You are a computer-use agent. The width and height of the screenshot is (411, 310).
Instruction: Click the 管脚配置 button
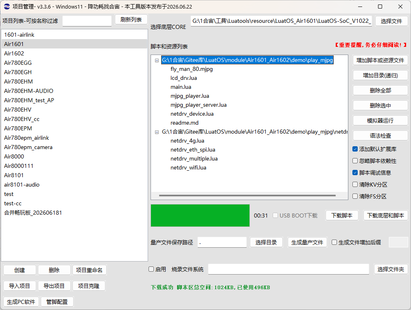(57, 302)
